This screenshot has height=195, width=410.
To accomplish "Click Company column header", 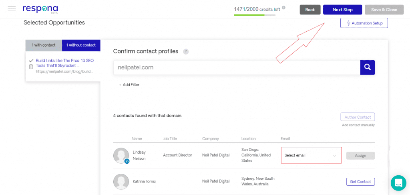I will pos(211,139).
